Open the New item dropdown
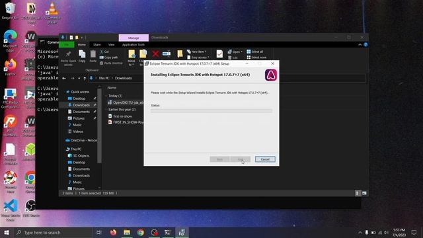The height and width of the screenshot is (238, 423). pyautogui.click(x=196, y=52)
